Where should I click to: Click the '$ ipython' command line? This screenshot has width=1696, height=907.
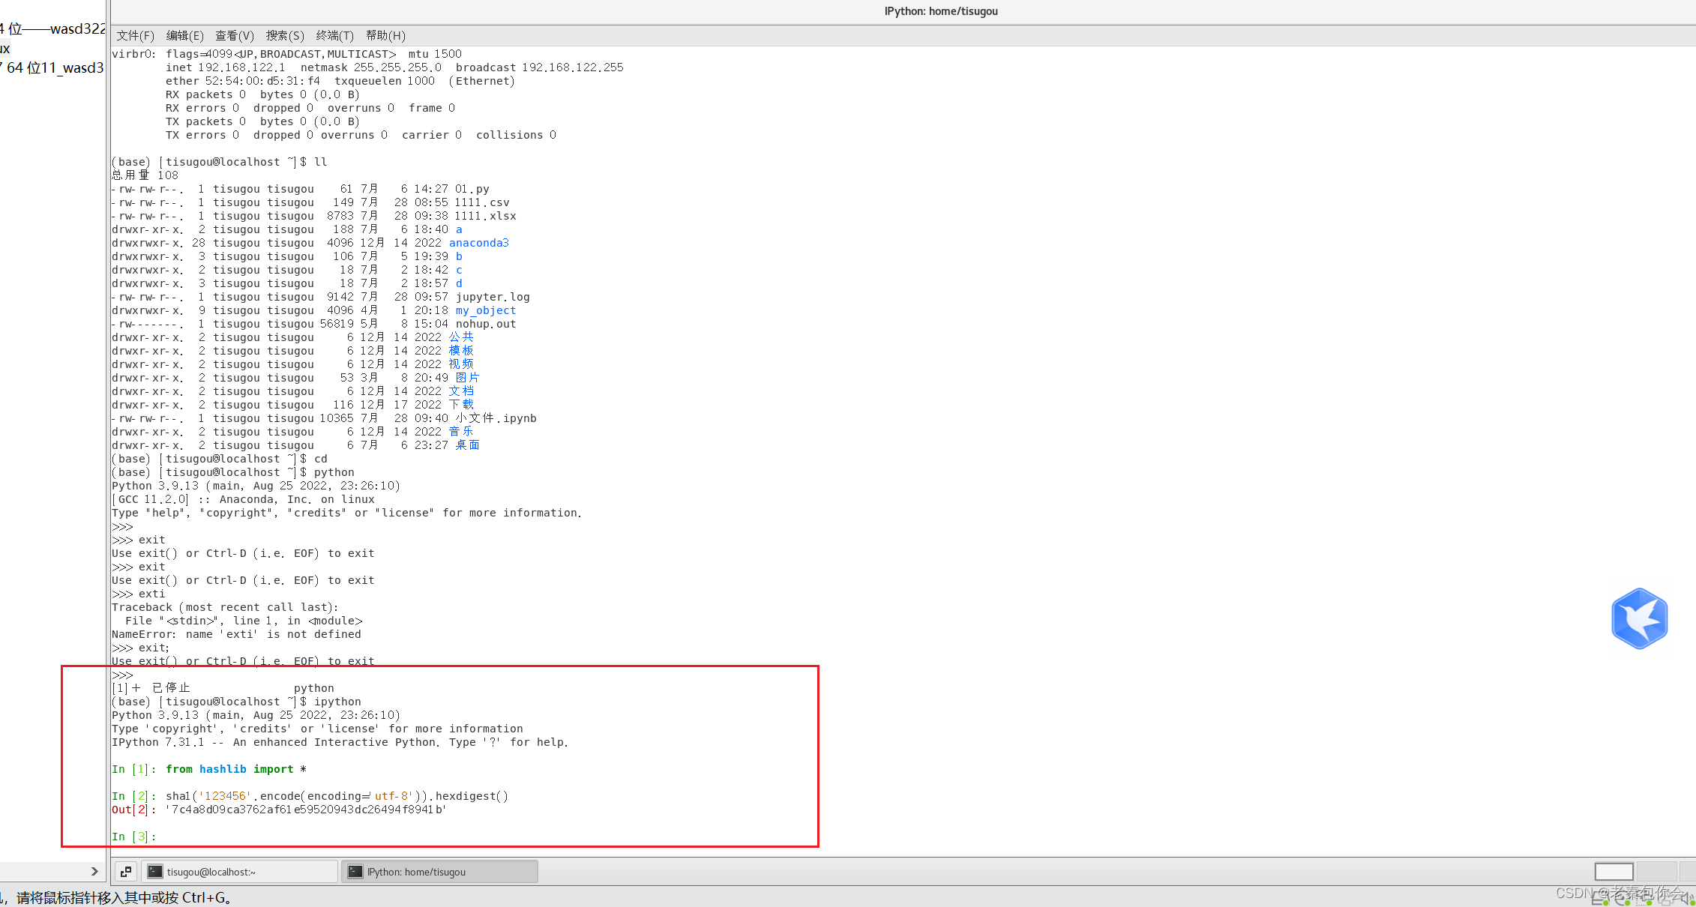(x=236, y=702)
